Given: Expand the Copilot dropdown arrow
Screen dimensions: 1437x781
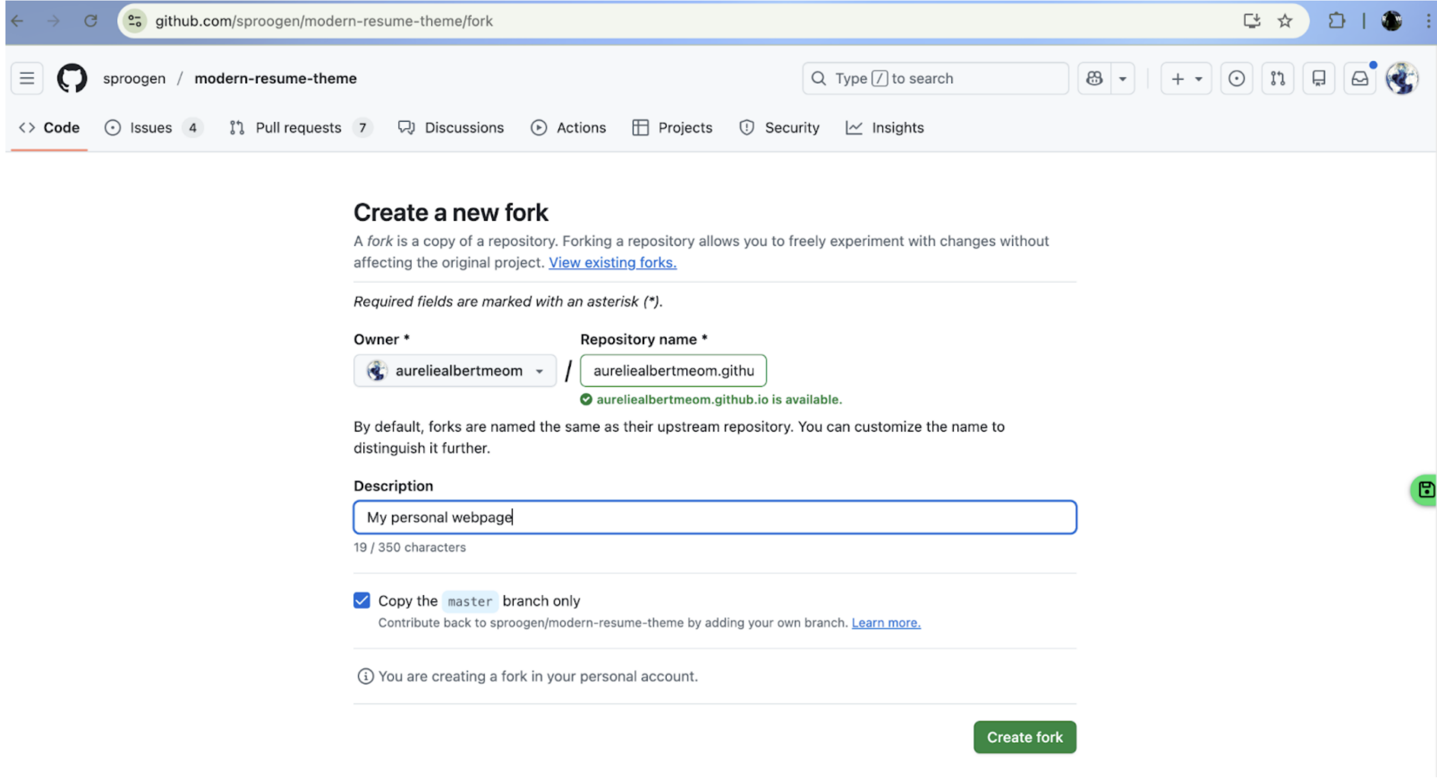Looking at the screenshot, I should (x=1122, y=78).
